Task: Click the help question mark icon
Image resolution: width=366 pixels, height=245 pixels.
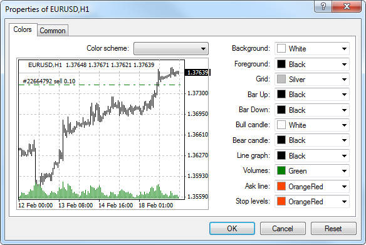Action: click(x=323, y=6)
